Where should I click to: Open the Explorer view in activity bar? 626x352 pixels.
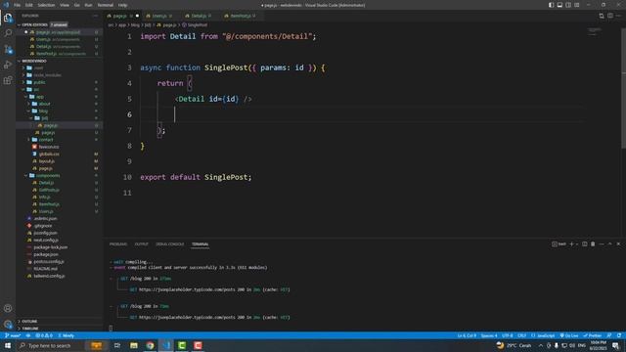point(8,18)
